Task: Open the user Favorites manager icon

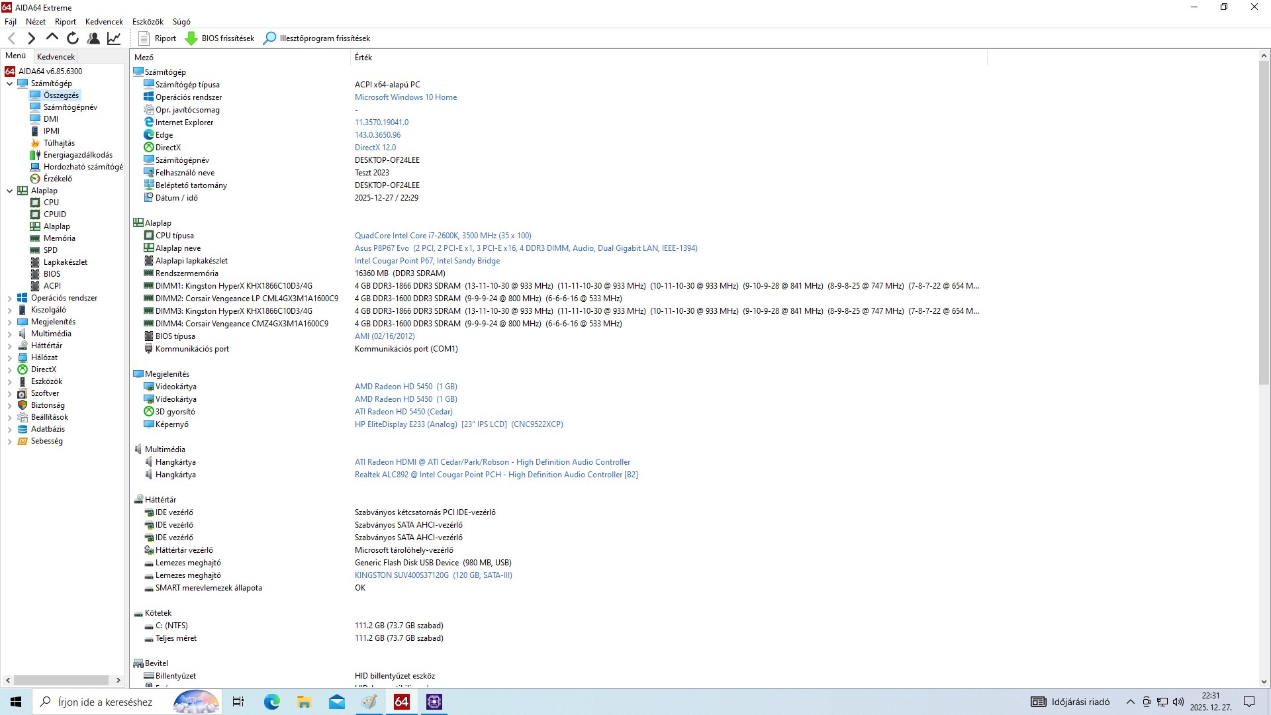Action: pos(93,38)
